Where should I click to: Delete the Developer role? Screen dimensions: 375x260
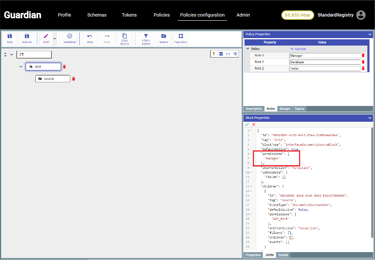(x=363, y=62)
